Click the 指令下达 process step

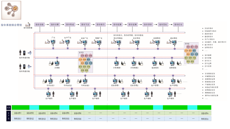tap(85, 24)
